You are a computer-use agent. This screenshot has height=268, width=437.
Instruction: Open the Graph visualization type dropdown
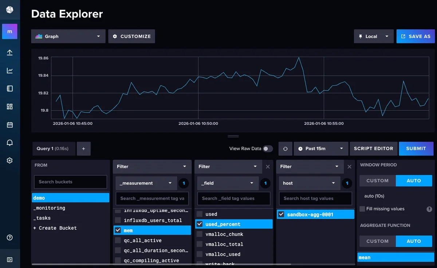pyautogui.click(x=68, y=36)
